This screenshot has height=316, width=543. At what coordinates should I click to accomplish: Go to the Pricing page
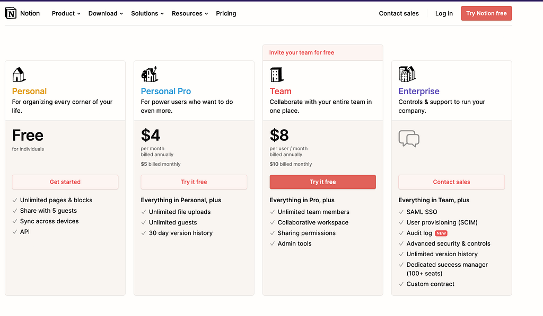click(x=226, y=13)
